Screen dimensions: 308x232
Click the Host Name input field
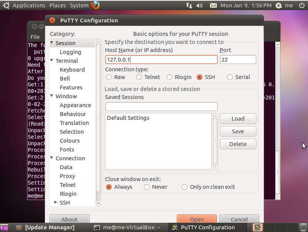click(x=161, y=60)
